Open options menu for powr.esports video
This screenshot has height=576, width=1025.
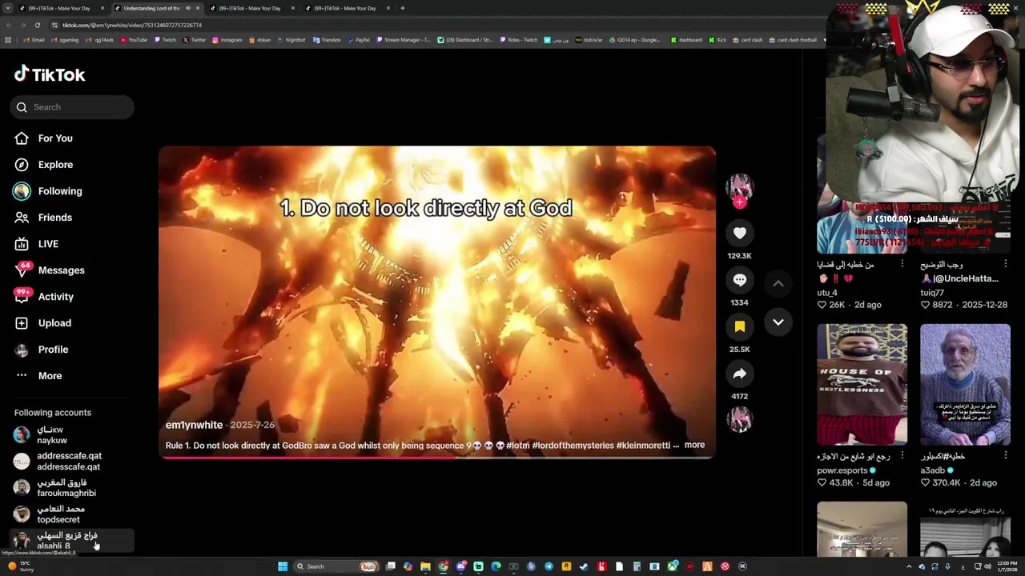tap(902, 456)
